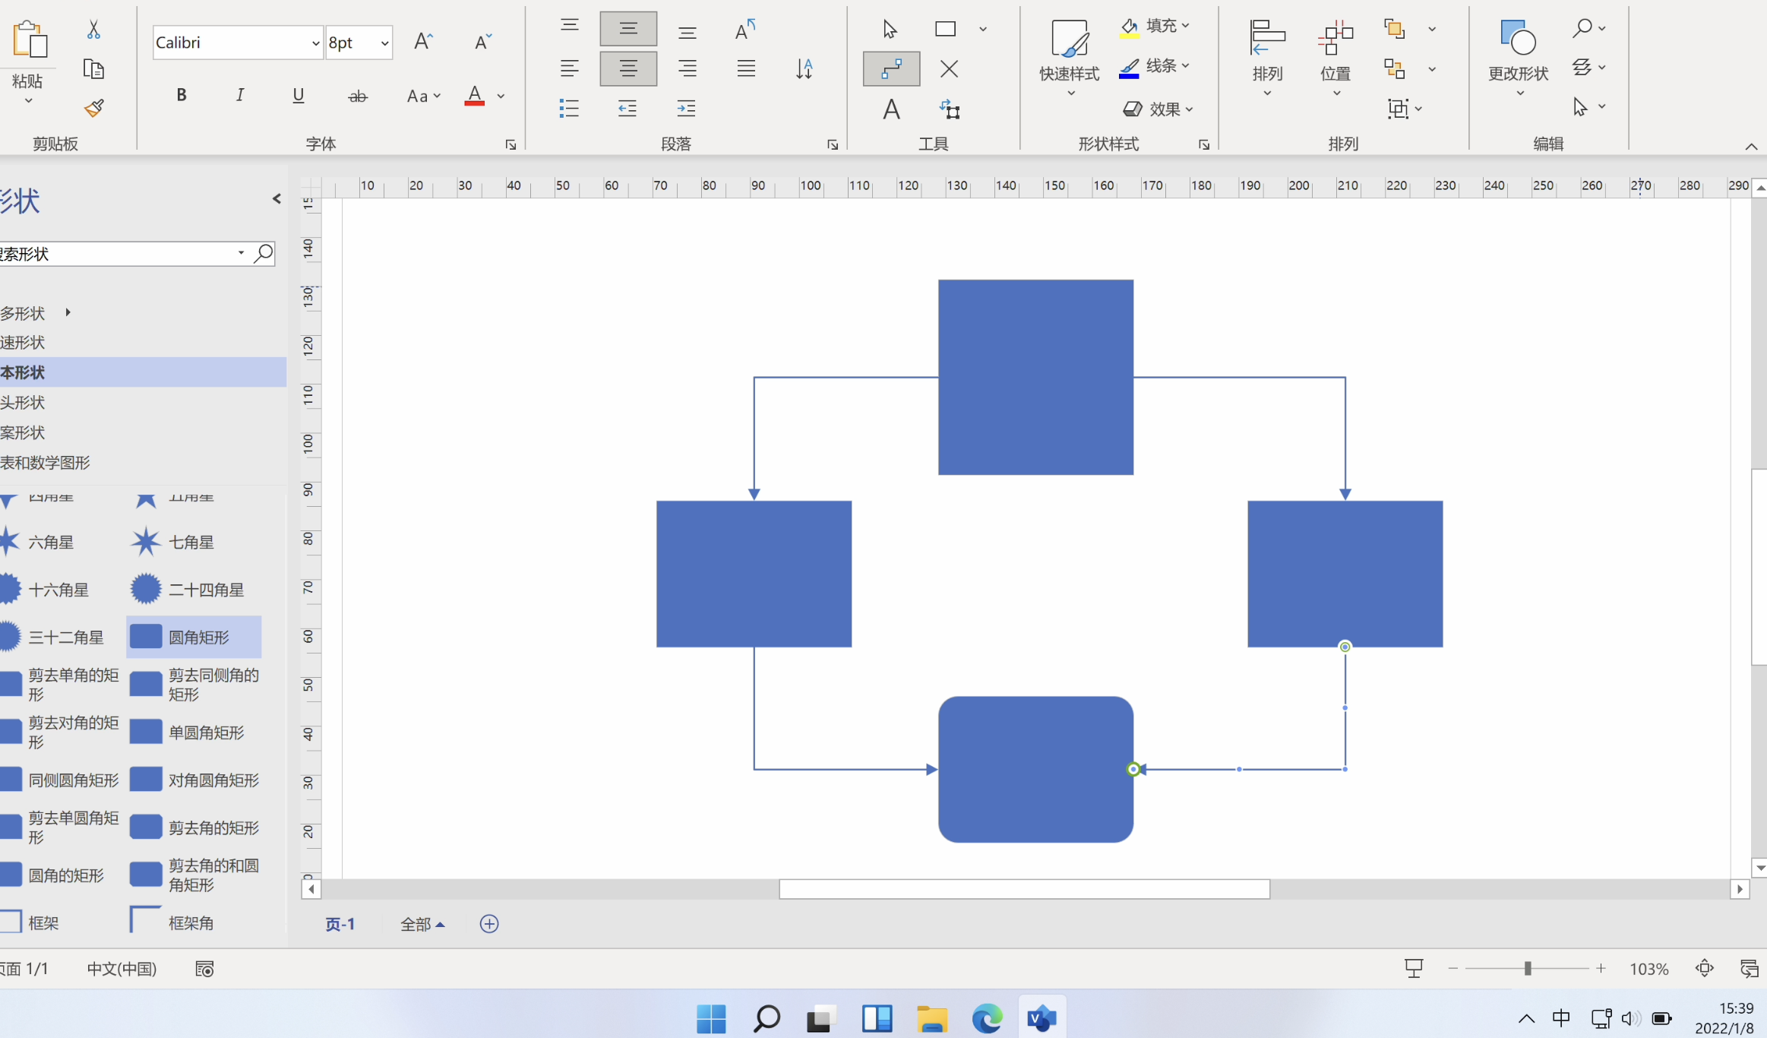This screenshot has width=1767, height=1038.
Task: Click the text direction icon
Action: tap(804, 69)
